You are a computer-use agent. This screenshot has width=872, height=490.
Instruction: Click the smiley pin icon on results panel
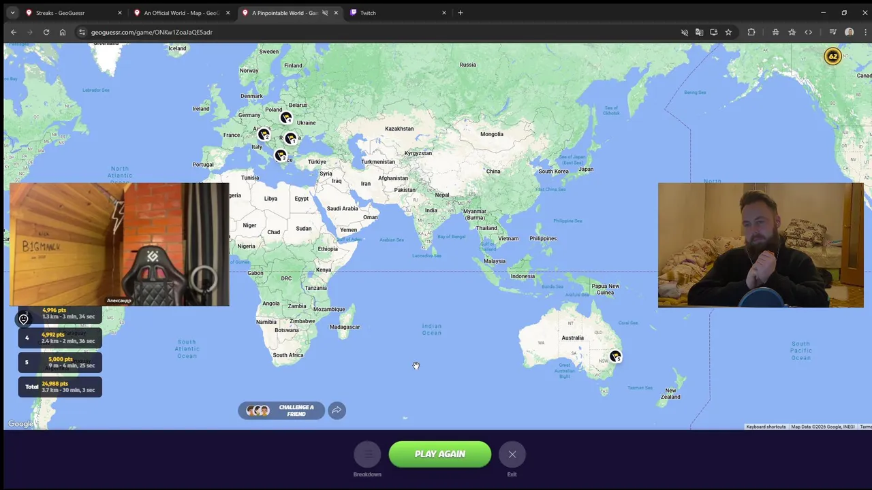pyautogui.click(x=24, y=318)
